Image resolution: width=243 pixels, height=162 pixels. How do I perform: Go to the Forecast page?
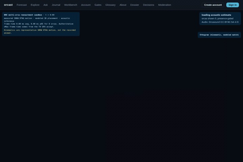tap(22, 5)
